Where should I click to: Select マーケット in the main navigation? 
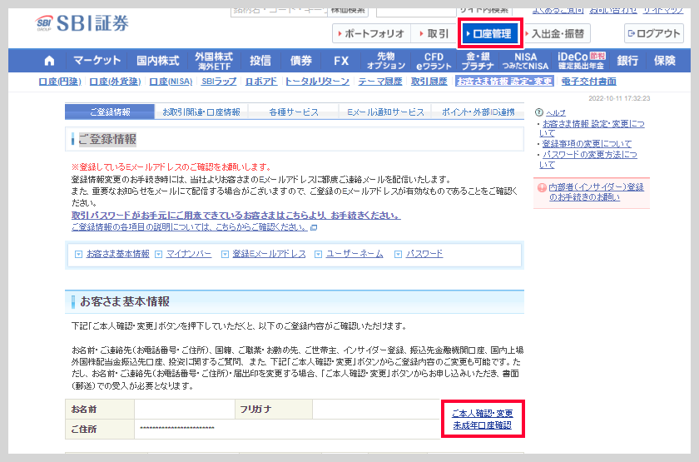97,61
